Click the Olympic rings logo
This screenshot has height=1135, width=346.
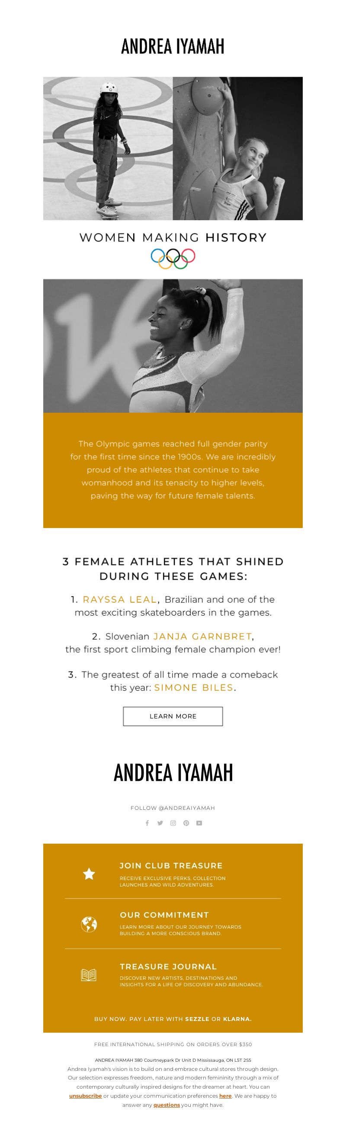click(173, 259)
